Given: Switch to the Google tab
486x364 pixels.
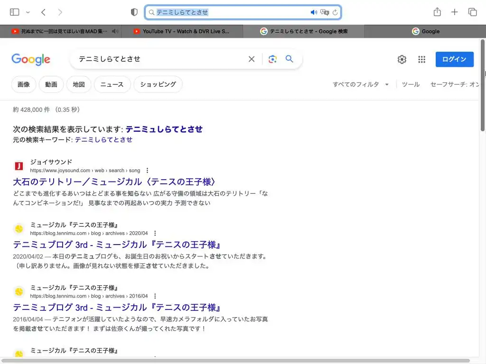Looking at the screenshot, I should coord(425,31).
